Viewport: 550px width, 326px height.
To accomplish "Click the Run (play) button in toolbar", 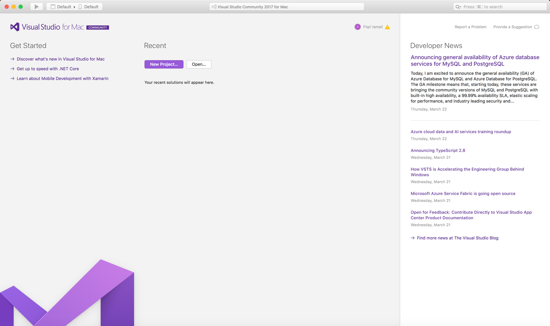I will point(37,7).
